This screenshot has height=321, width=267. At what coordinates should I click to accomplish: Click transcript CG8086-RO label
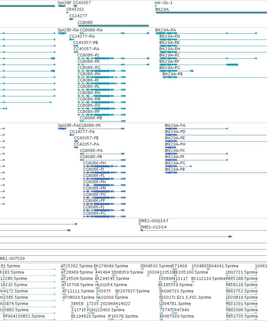[89, 105]
